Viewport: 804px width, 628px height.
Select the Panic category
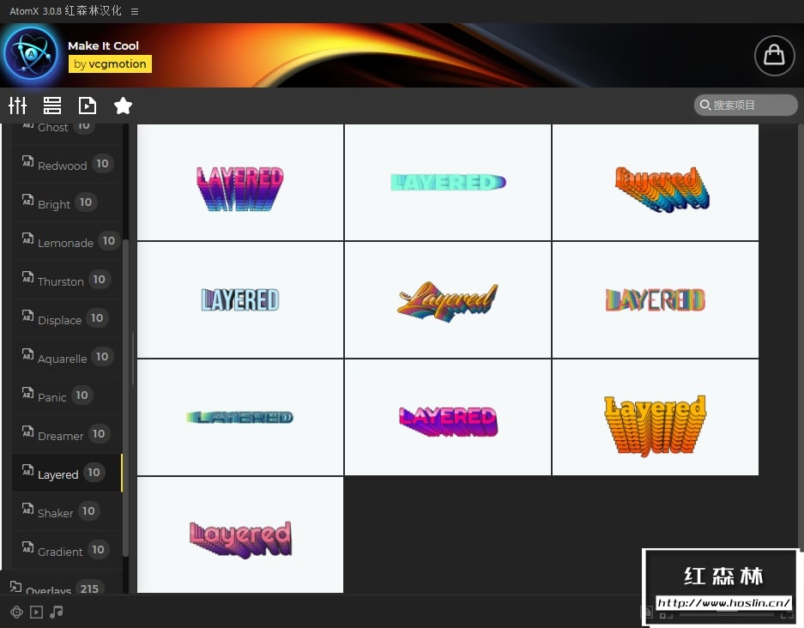coord(67,396)
